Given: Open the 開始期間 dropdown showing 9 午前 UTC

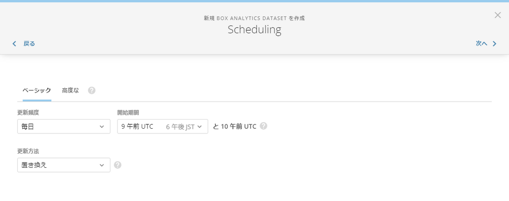Looking at the screenshot, I should tap(162, 126).
